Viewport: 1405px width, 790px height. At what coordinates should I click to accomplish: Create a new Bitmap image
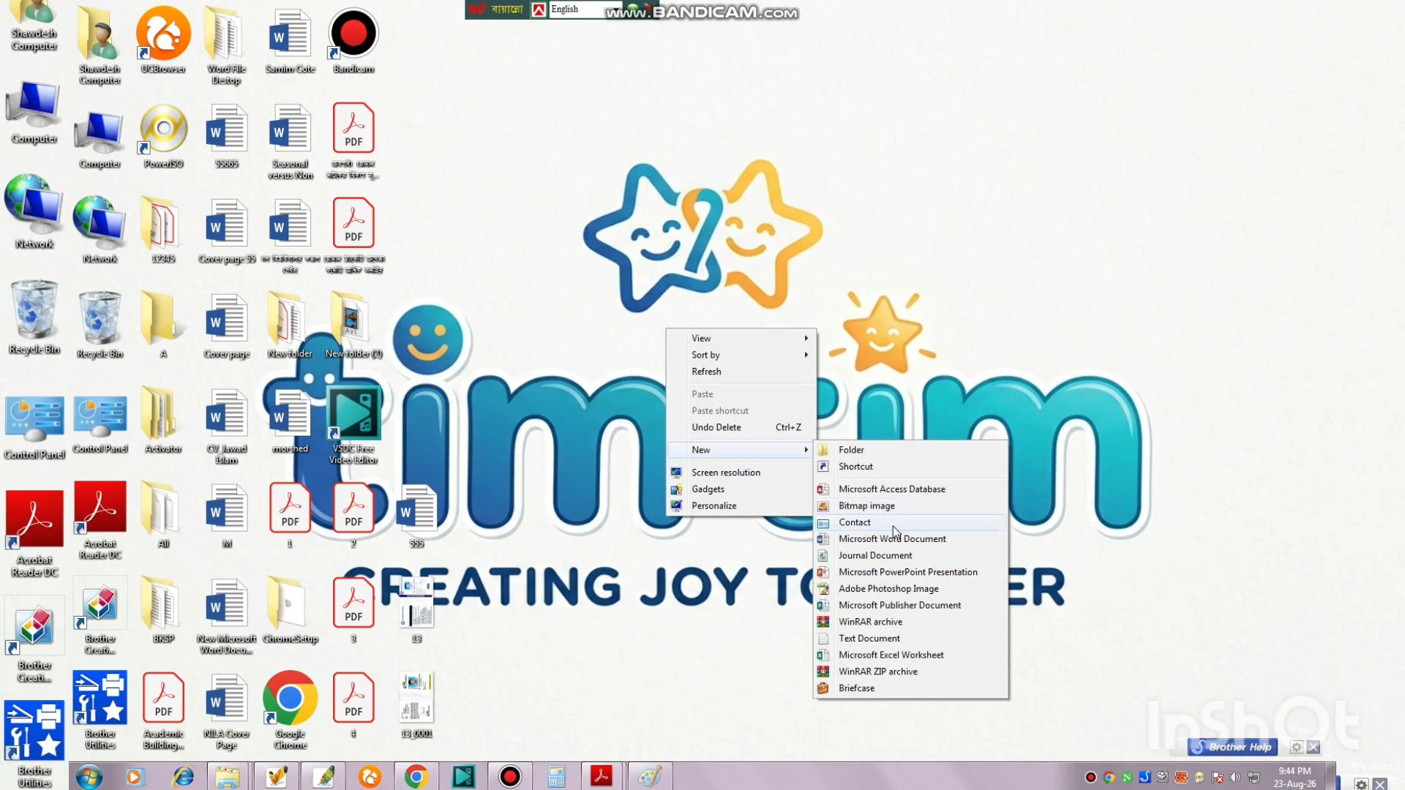pyautogui.click(x=911, y=506)
